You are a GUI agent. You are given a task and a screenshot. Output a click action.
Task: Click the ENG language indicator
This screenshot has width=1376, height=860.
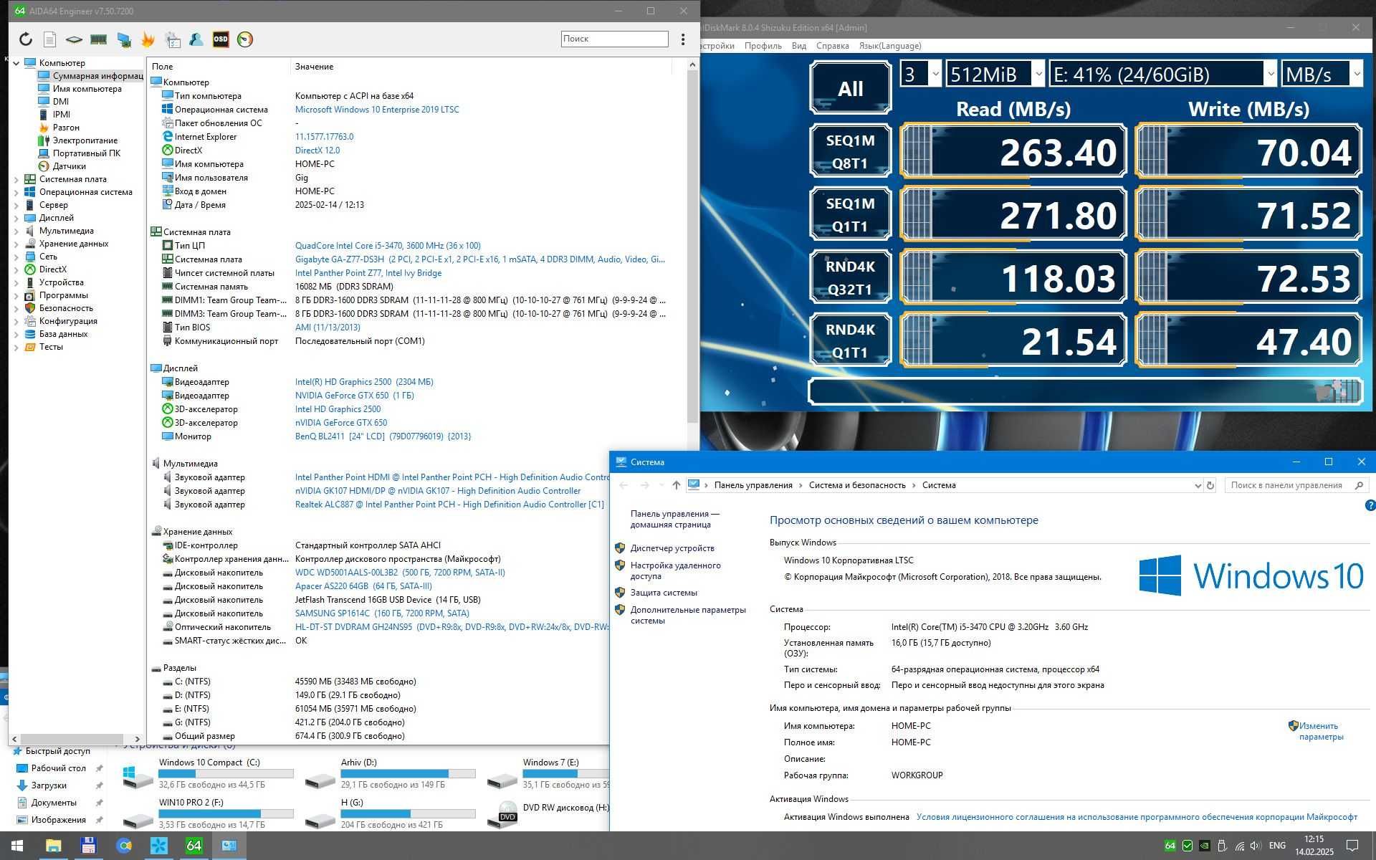[1277, 846]
